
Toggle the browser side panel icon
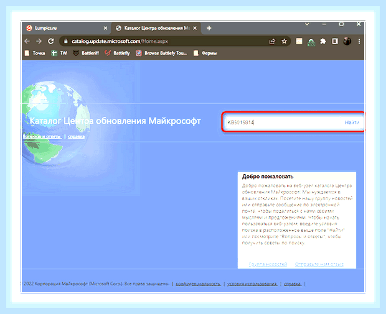(x=335, y=41)
